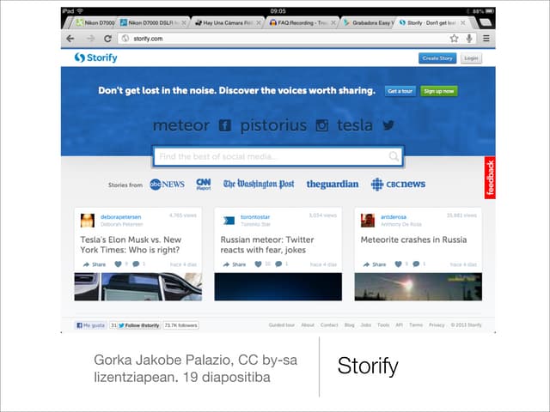This screenshot has width=550, height=412.
Task: Focus the storify.com address bar
Action: click(x=284, y=39)
